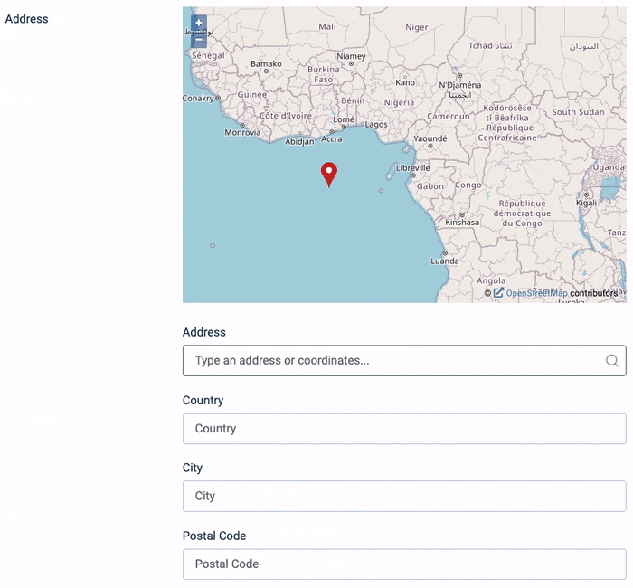Click the Luanda label on the map
633x588 pixels.
click(445, 261)
